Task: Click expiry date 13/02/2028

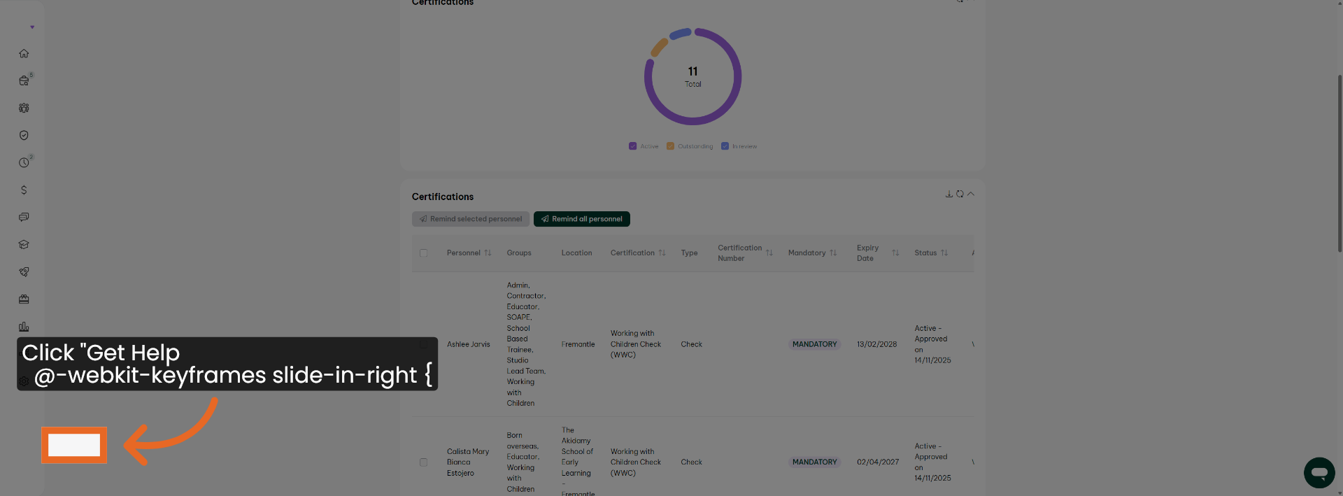Action: [876, 344]
